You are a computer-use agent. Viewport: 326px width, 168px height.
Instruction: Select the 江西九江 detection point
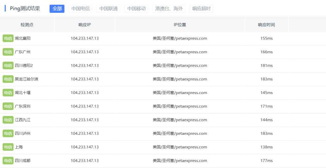23,120
